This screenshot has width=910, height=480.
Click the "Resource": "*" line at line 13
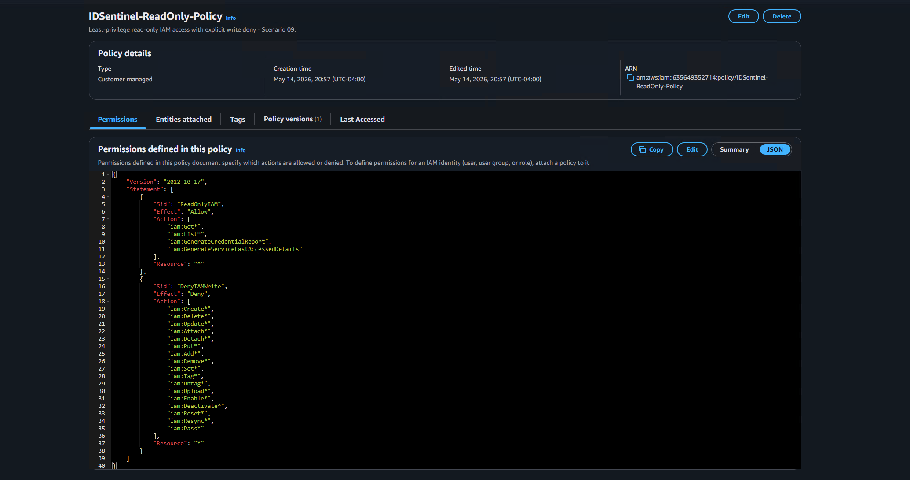[x=179, y=264]
